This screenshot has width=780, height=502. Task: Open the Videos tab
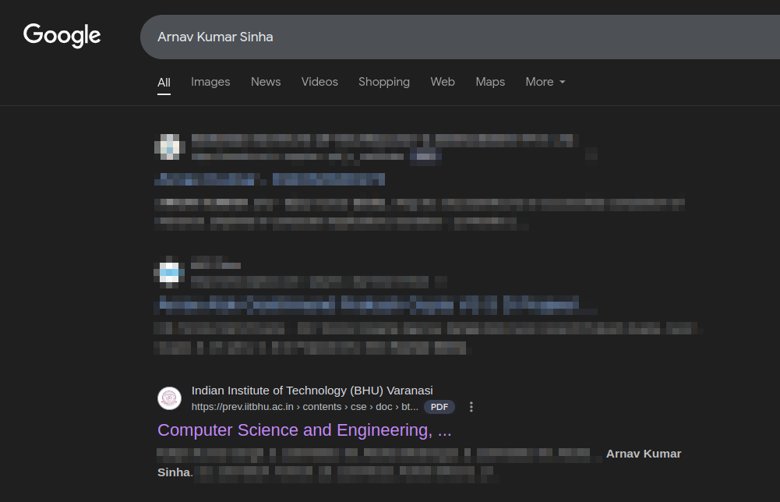point(319,82)
